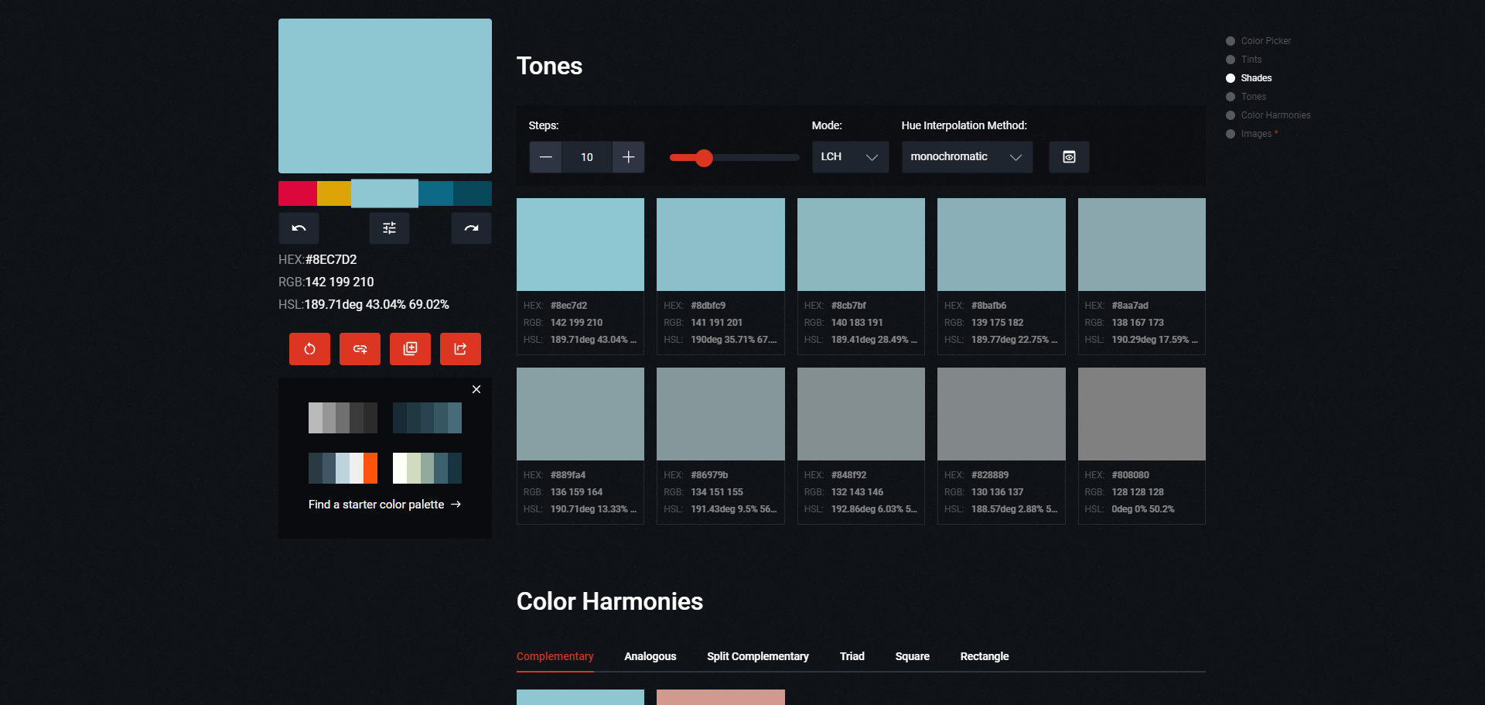Click the red add-to-collection icon button
This screenshot has height=705, width=1485.
click(410, 349)
